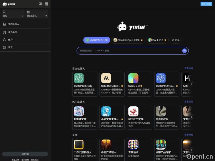Click 查看全部 for 官方机器人 section
This screenshot has height=161, width=215.
(189, 68)
